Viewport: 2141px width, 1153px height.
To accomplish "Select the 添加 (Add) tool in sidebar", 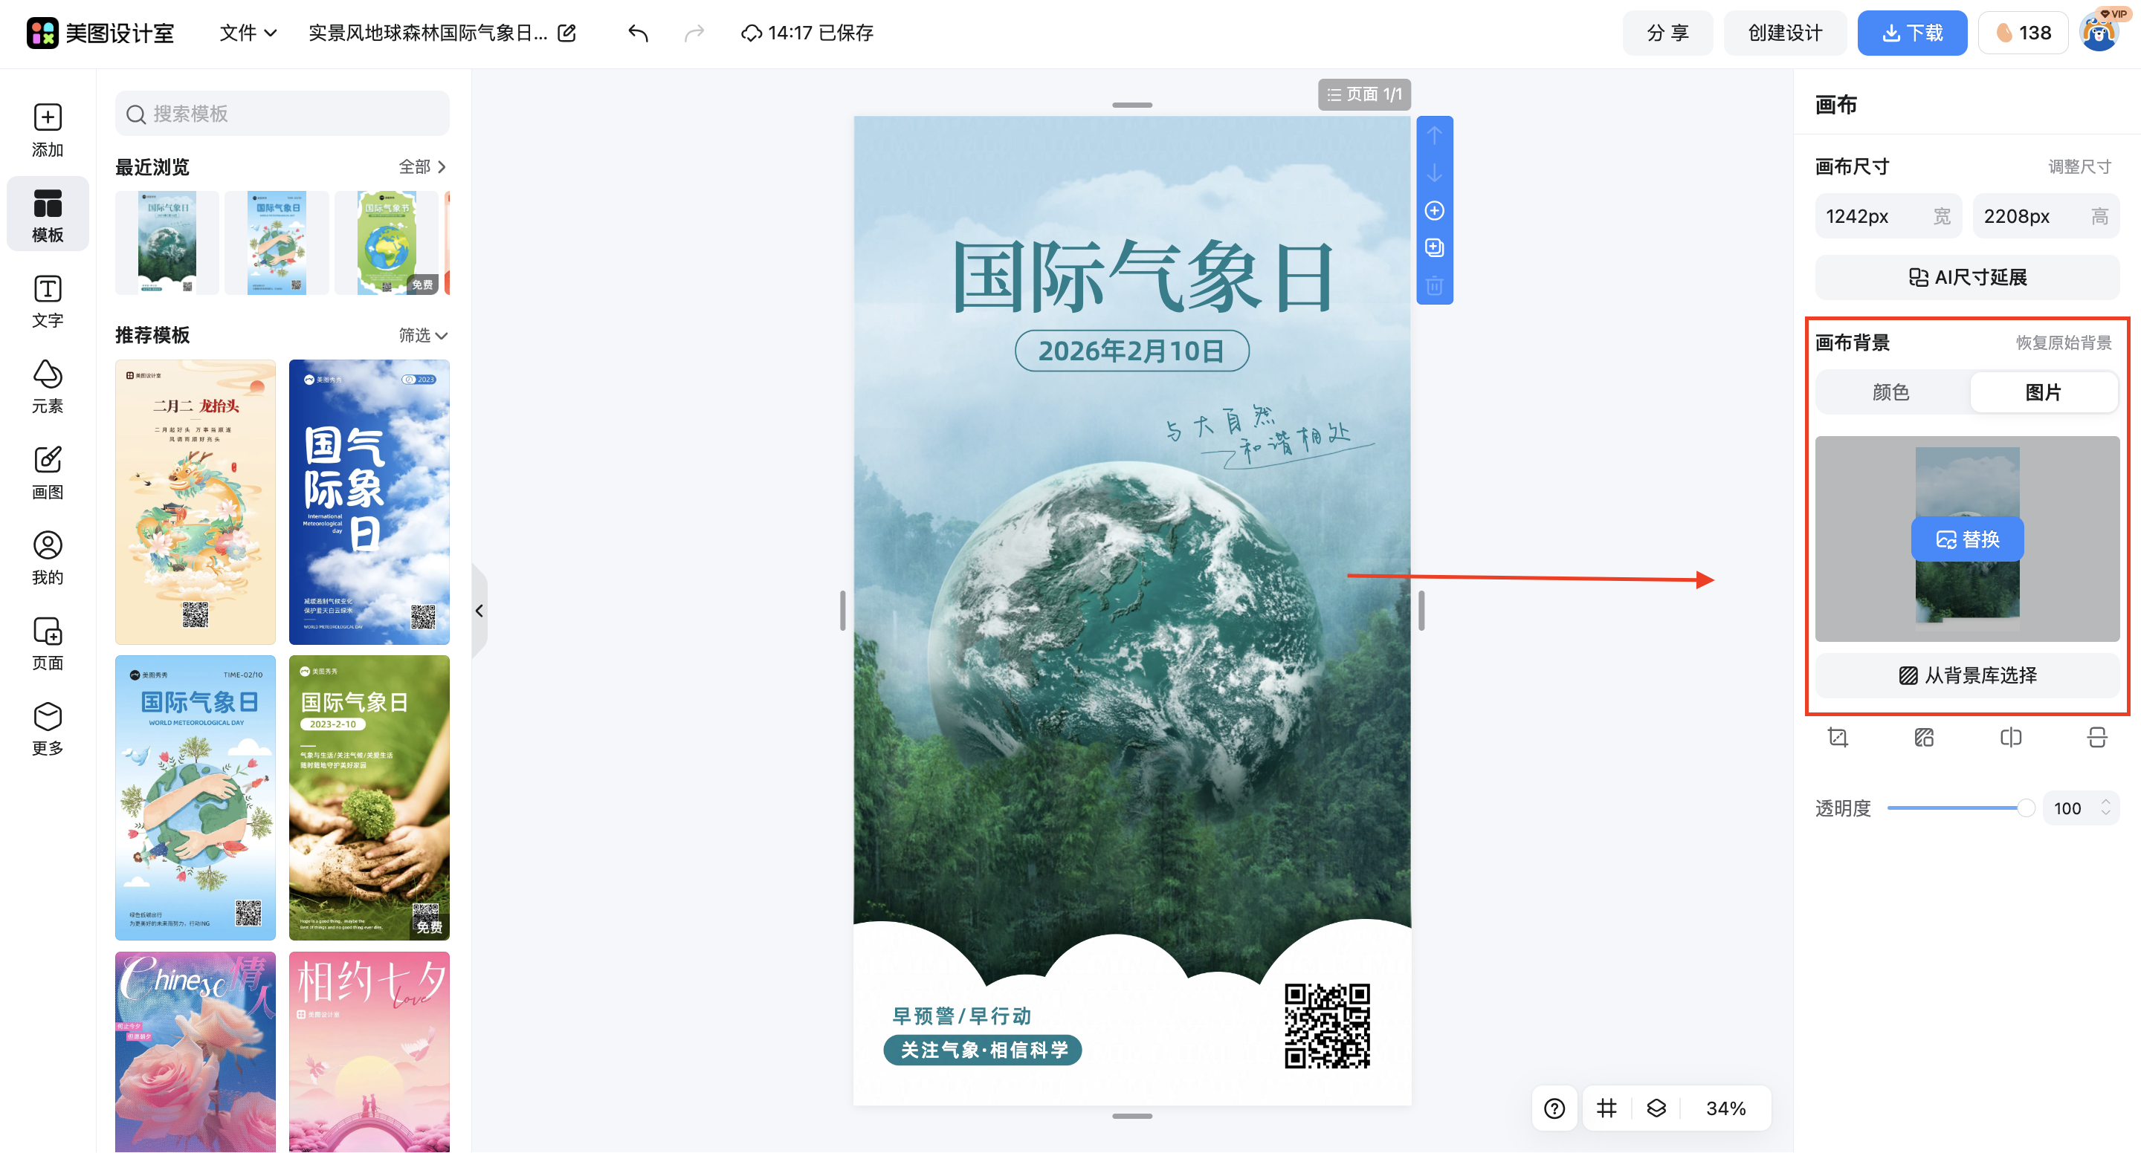I will click(48, 129).
